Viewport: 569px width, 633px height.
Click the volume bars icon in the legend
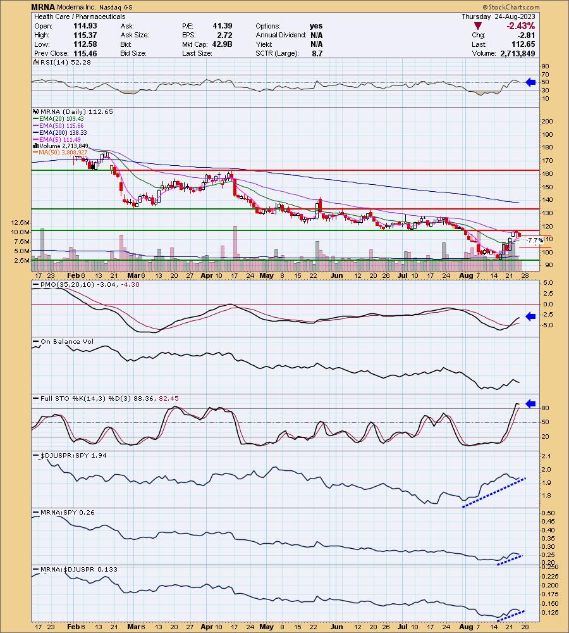coord(35,146)
